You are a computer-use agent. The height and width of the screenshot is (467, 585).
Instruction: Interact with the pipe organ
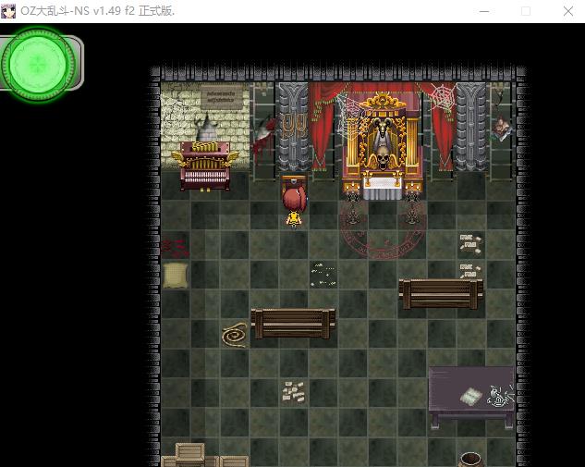tap(205, 166)
